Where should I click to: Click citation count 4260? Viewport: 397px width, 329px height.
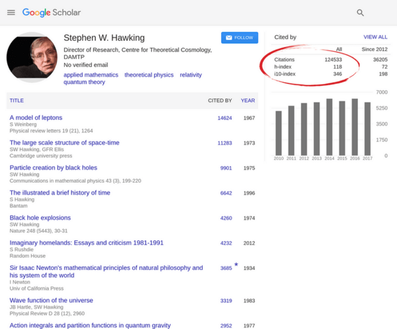tap(226, 218)
